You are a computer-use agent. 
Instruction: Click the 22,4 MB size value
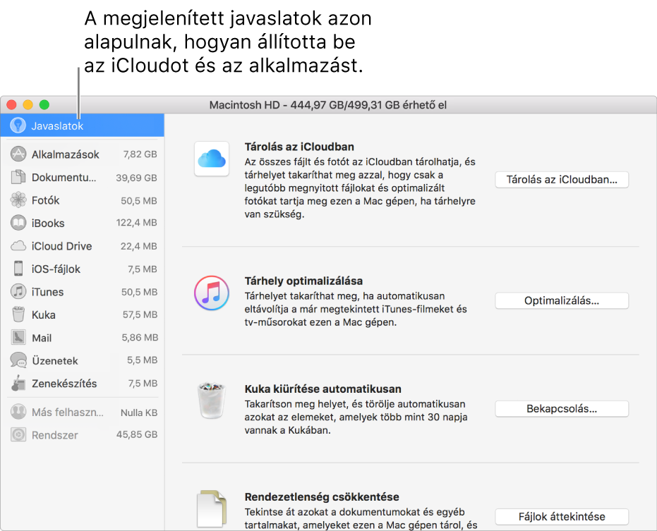(139, 246)
